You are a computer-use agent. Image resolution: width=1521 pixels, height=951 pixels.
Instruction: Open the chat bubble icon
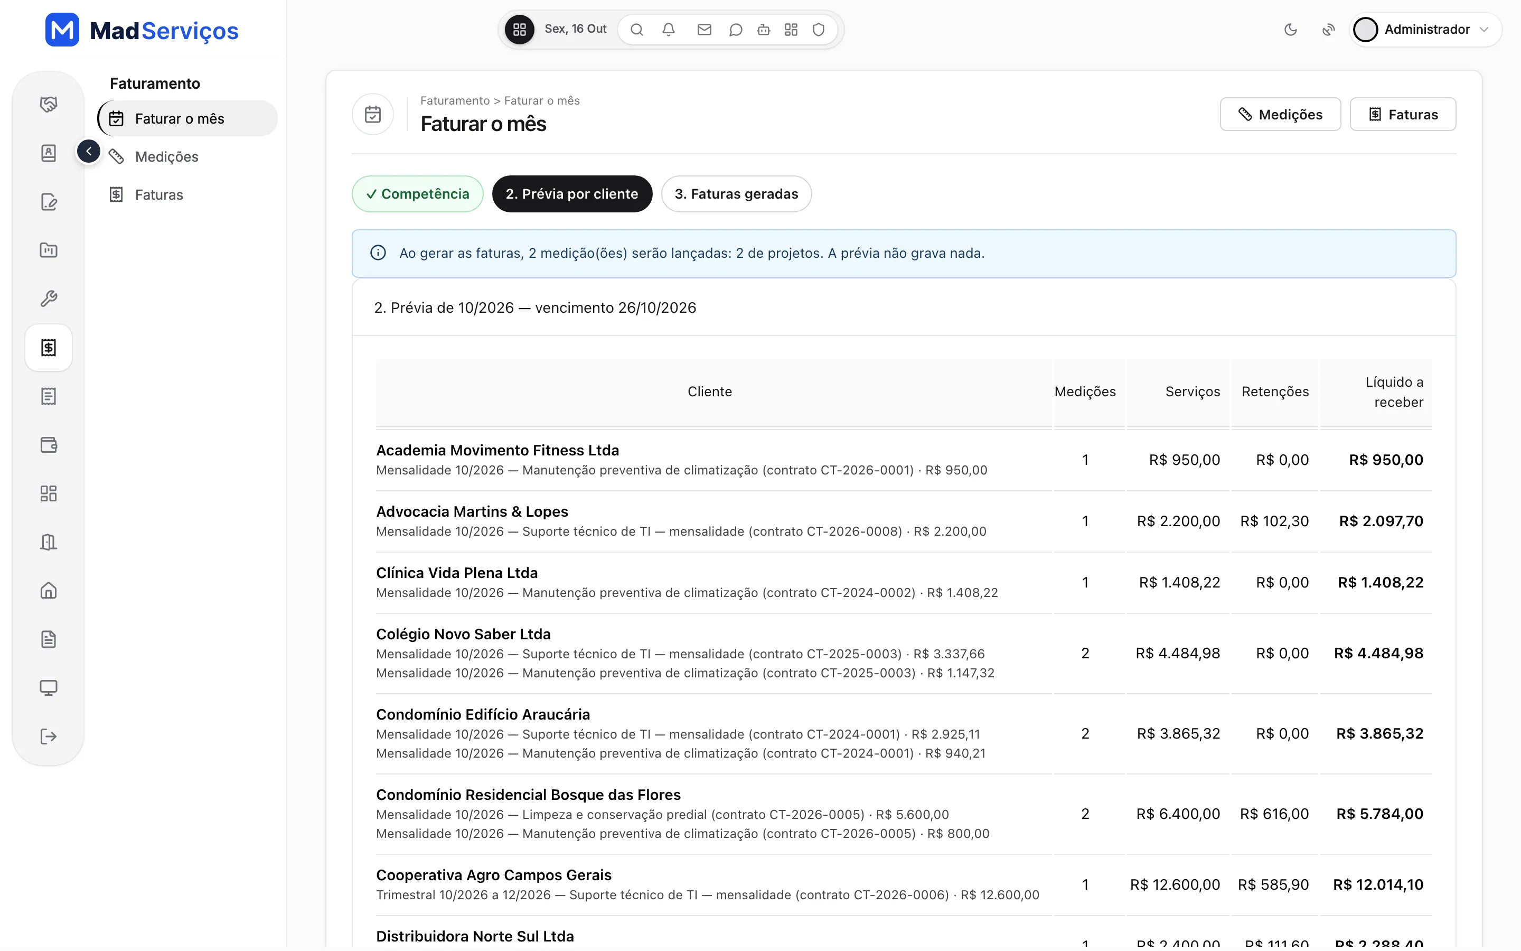pyautogui.click(x=735, y=30)
